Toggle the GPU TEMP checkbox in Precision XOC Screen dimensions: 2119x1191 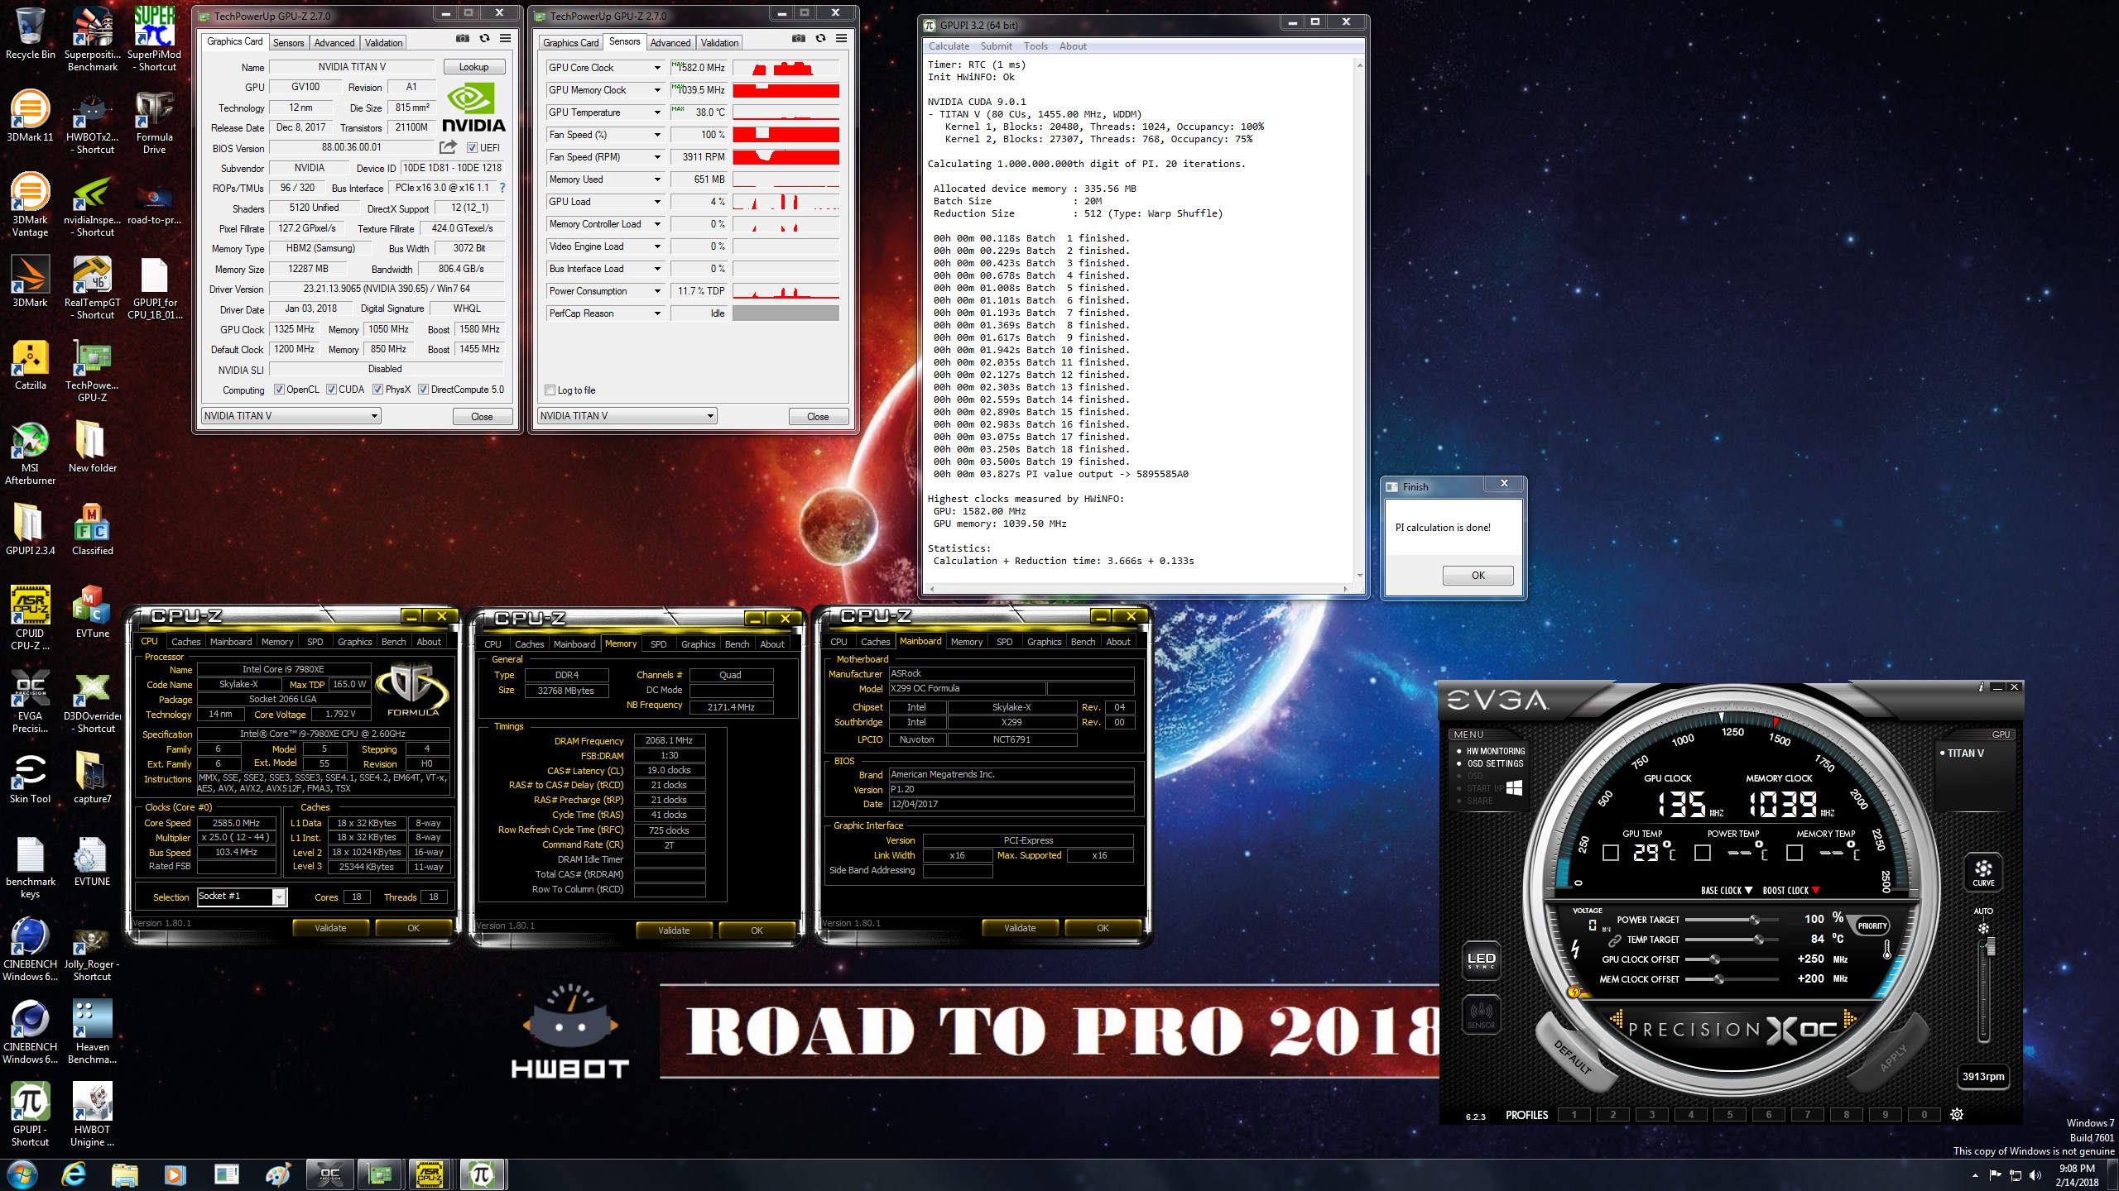pos(1611,853)
